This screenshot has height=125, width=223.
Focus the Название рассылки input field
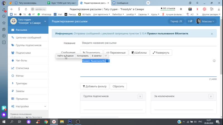(x=148, y=43)
